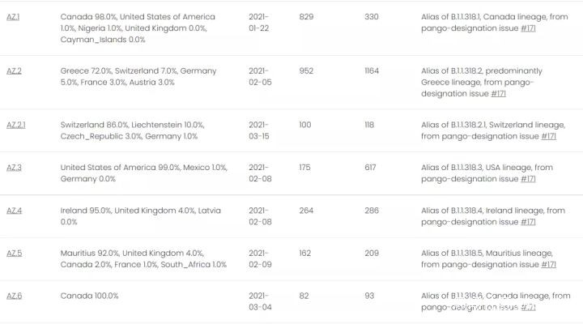This screenshot has width=583, height=324.
Task: Click the 2021-02-05 date in AZ.2 row
Action: (x=258, y=77)
